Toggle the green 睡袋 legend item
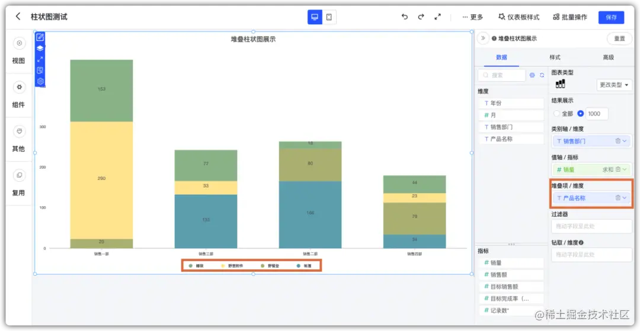Image resolution: width=640 pixels, height=331 pixels. [197, 266]
